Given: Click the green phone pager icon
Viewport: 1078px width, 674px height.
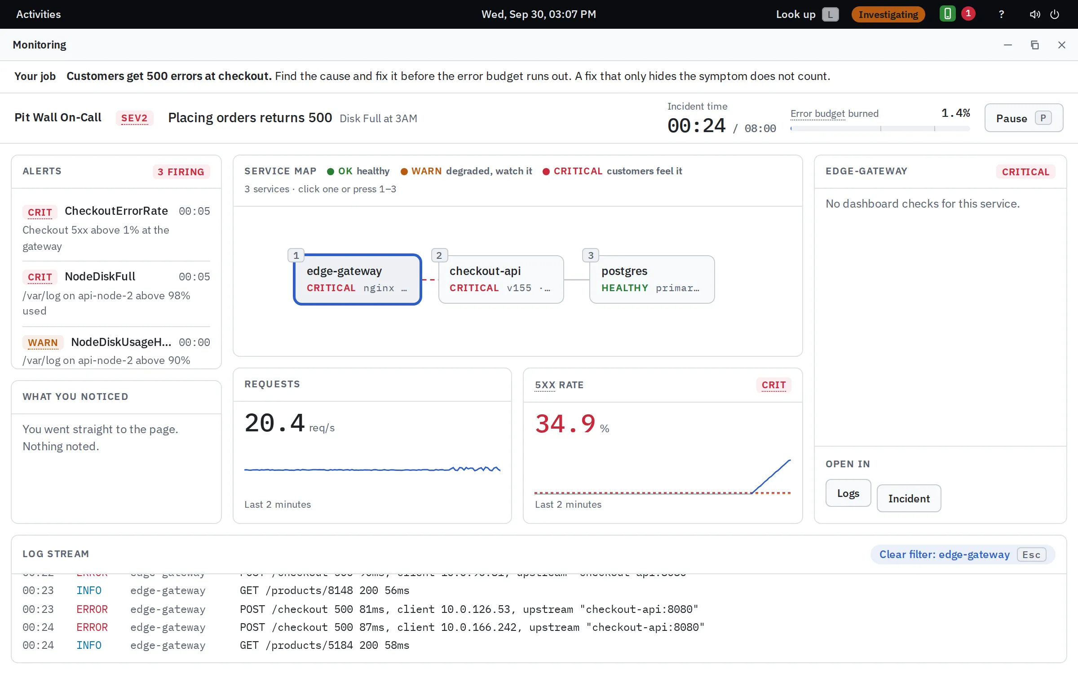Looking at the screenshot, I should (x=947, y=14).
